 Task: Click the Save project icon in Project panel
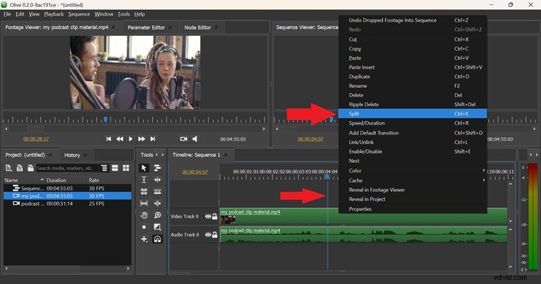[30, 168]
